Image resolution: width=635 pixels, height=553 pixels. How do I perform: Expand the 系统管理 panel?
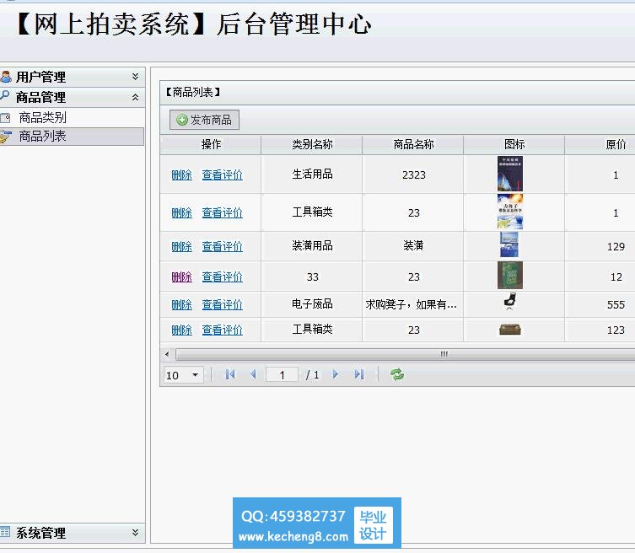(135, 533)
